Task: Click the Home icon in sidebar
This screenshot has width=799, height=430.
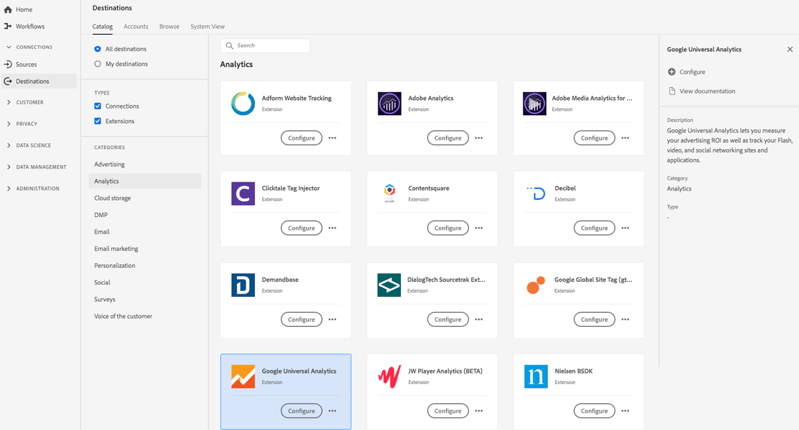Action: pos(7,9)
